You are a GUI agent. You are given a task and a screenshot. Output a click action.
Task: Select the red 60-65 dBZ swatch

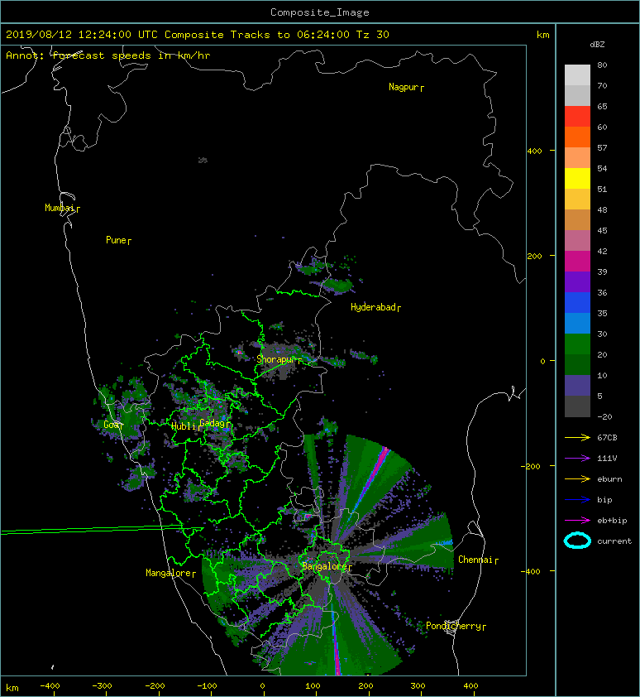click(577, 116)
